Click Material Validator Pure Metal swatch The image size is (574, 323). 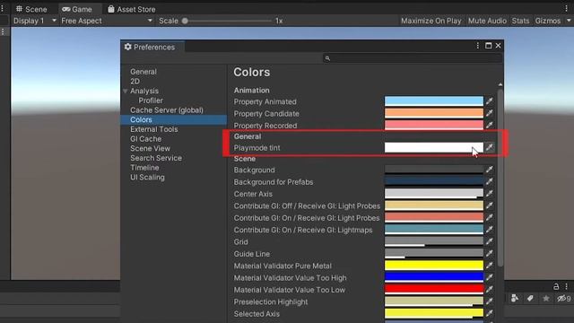pos(434,266)
